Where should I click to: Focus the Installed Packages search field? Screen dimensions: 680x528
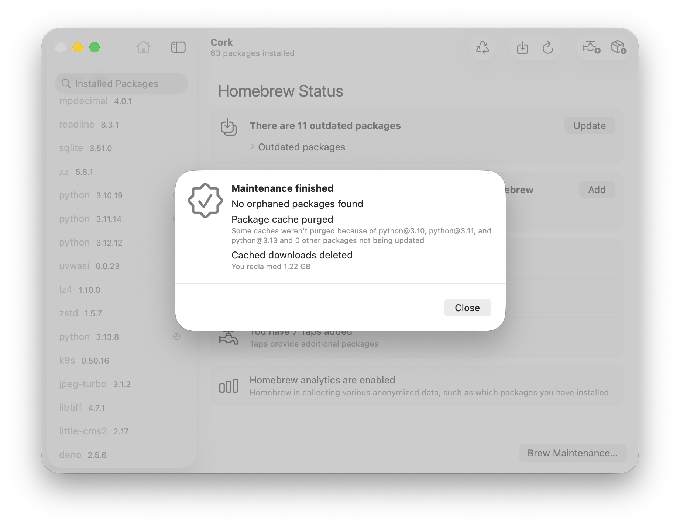(122, 84)
